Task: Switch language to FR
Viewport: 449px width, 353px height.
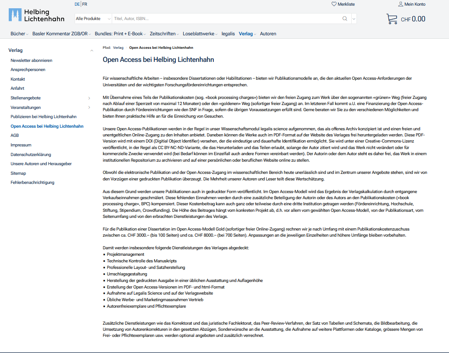Action: point(85,4)
